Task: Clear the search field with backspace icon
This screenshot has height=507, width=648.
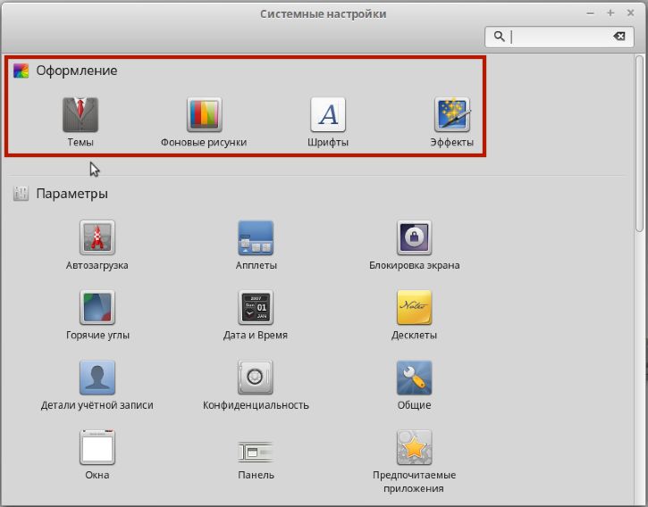Action: 619,37
